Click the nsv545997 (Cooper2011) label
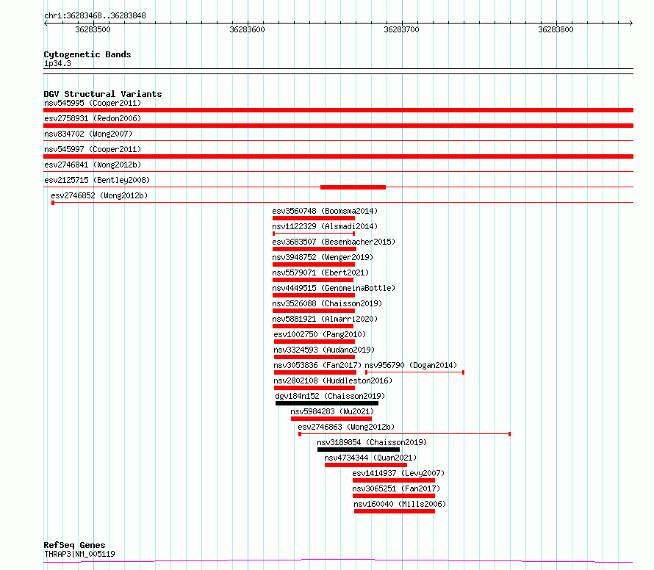The height and width of the screenshot is (570, 654). [x=93, y=149]
